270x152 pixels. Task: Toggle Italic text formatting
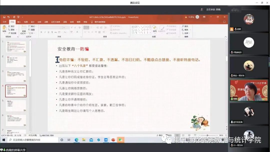coord(45,32)
